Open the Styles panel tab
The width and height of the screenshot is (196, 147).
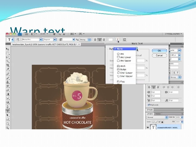[150, 110]
